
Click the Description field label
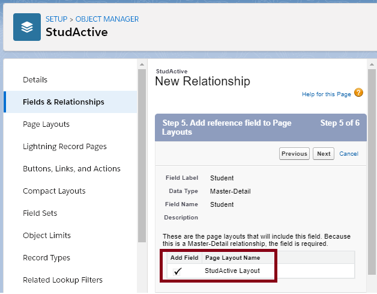click(x=181, y=218)
